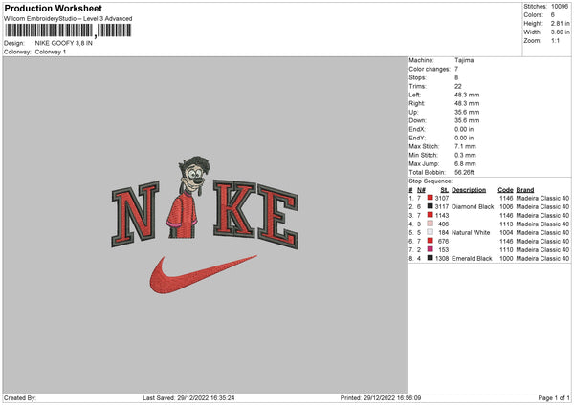Select the Colors count value 6
The image size is (574, 405).
pyautogui.click(x=552, y=15)
